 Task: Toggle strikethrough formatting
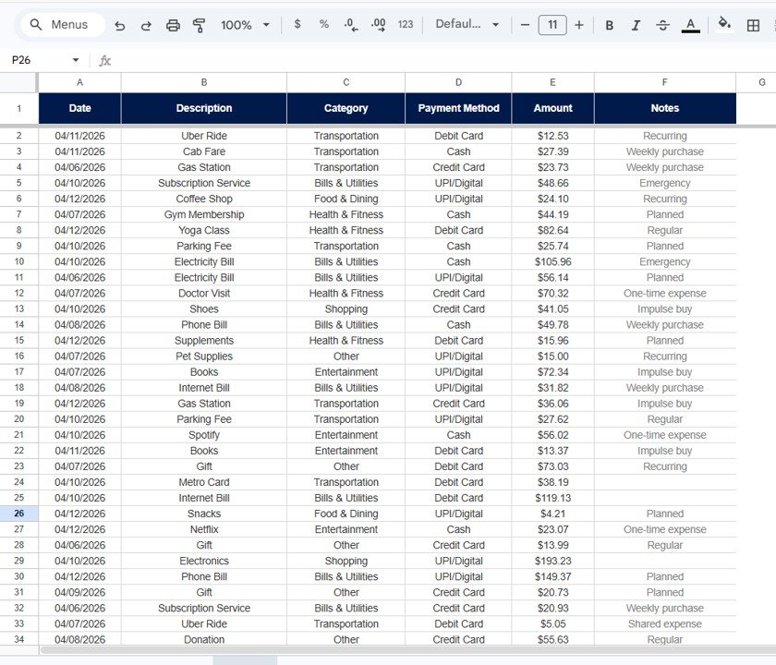(663, 25)
